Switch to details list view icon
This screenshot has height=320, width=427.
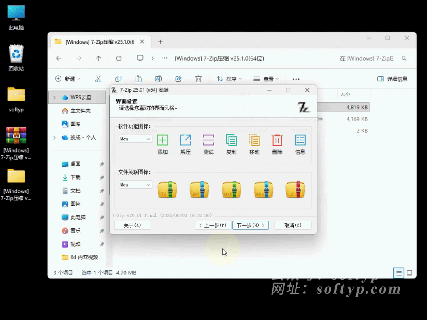tap(399, 273)
